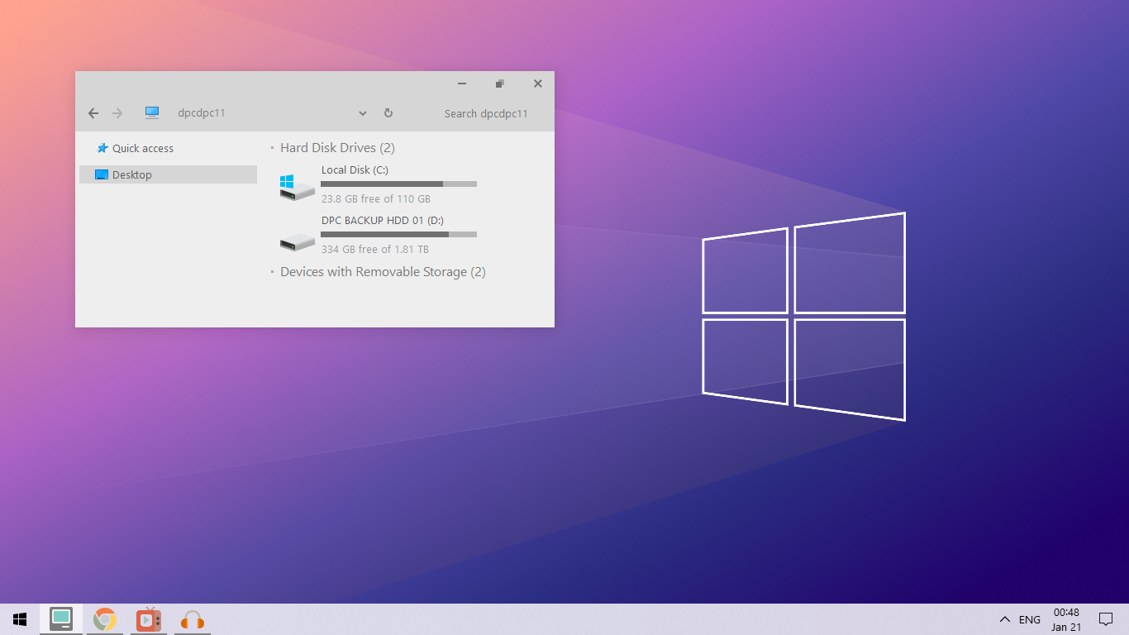Click the Quick access star icon
1129x635 pixels.
pyautogui.click(x=103, y=148)
